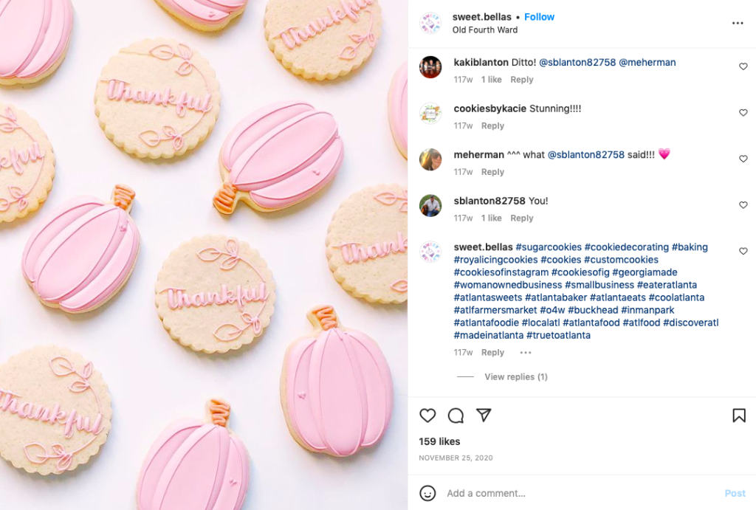756x510 pixels.
Task: Open meherman's profile picture
Action: [430, 159]
